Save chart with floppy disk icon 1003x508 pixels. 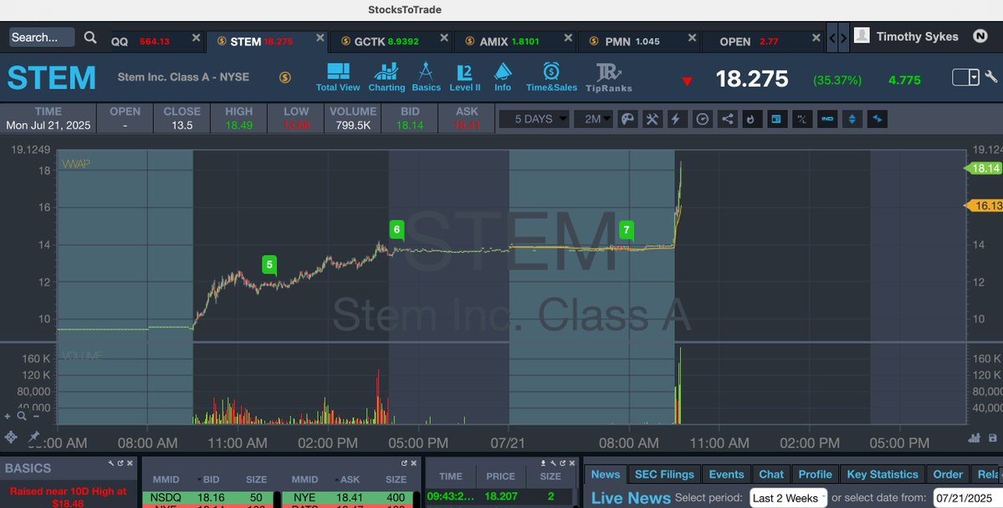pos(993,439)
